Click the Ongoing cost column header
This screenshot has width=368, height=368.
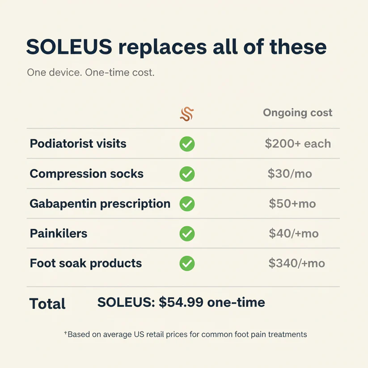click(298, 113)
